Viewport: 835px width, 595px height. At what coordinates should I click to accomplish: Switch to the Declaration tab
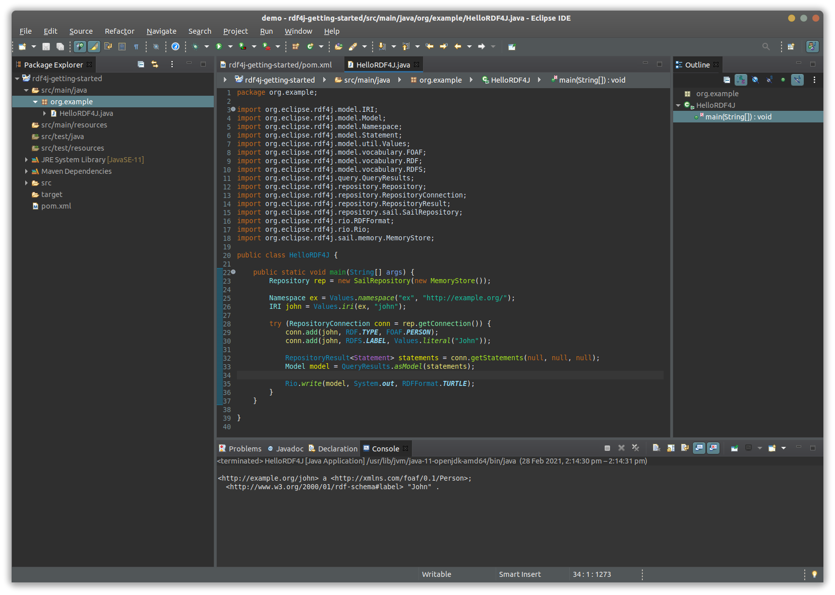tap(333, 448)
